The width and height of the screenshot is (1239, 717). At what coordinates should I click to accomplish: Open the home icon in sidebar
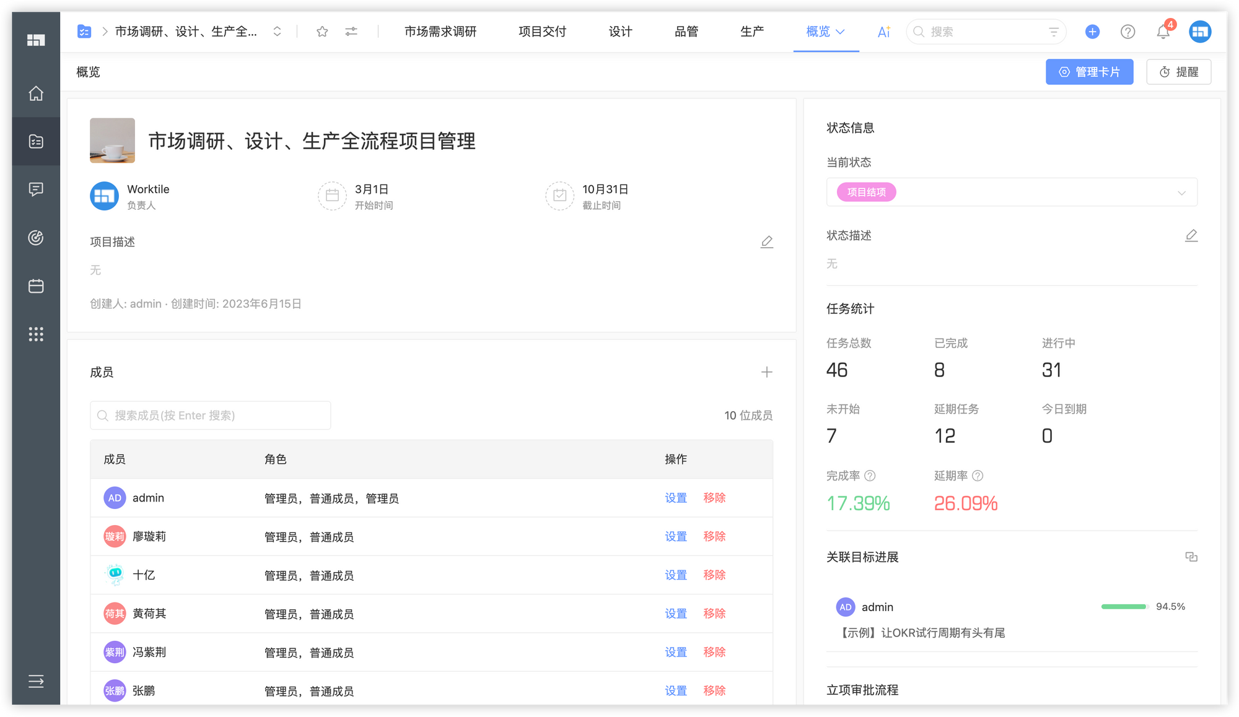click(x=36, y=93)
